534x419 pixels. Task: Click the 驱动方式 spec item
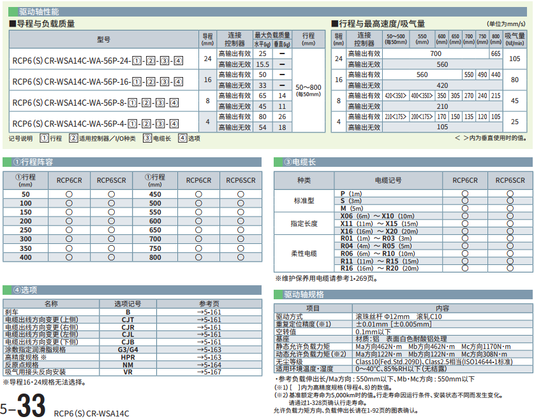click(289, 316)
